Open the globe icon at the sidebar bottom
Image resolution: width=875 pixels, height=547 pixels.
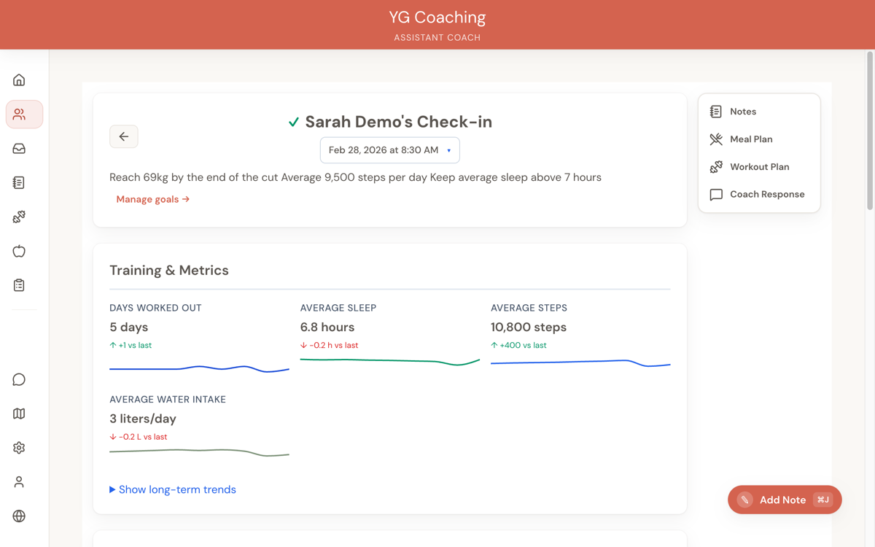pos(18,516)
